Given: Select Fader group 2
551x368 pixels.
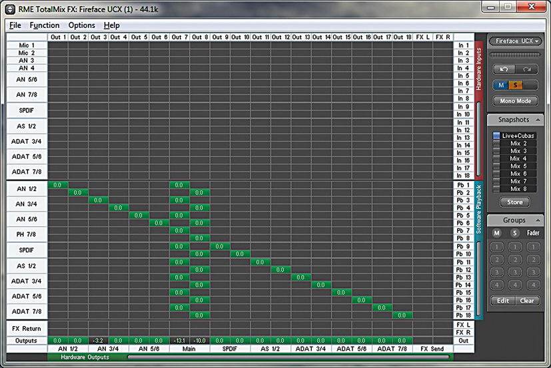Looking at the screenshot, I should 534,260.
